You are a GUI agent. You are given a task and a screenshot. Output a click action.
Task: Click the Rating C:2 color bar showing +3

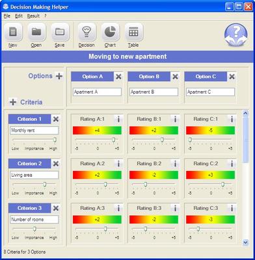pyautogui.click(x=210, y=175)
